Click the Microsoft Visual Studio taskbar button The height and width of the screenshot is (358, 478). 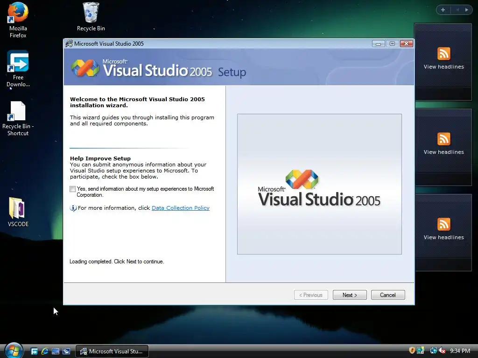pyautogui.click(x=112, y=351)
